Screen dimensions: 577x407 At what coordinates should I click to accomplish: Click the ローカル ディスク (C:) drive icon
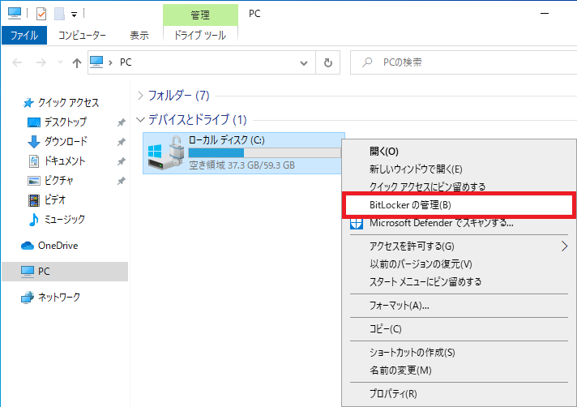[165, 152]
